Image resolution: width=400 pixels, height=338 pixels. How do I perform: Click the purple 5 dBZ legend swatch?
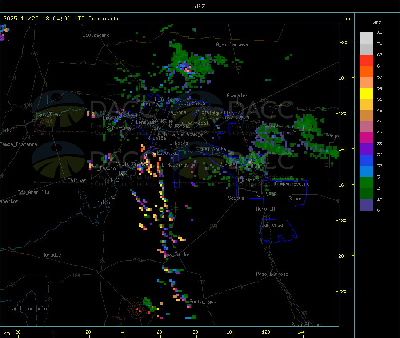[366, 204]
